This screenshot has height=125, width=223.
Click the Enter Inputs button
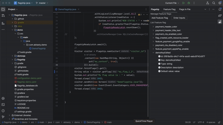pyautogui.click(x=179, y=18)
